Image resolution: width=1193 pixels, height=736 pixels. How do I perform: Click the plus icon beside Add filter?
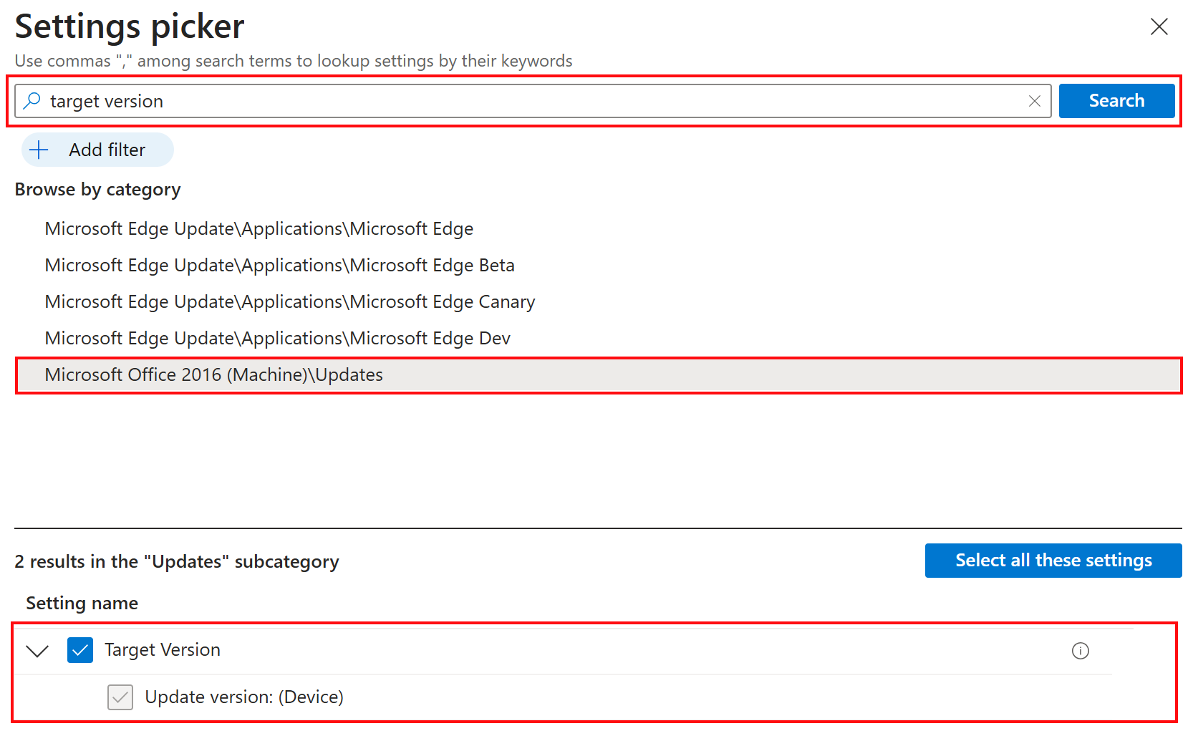click(39, 150)
